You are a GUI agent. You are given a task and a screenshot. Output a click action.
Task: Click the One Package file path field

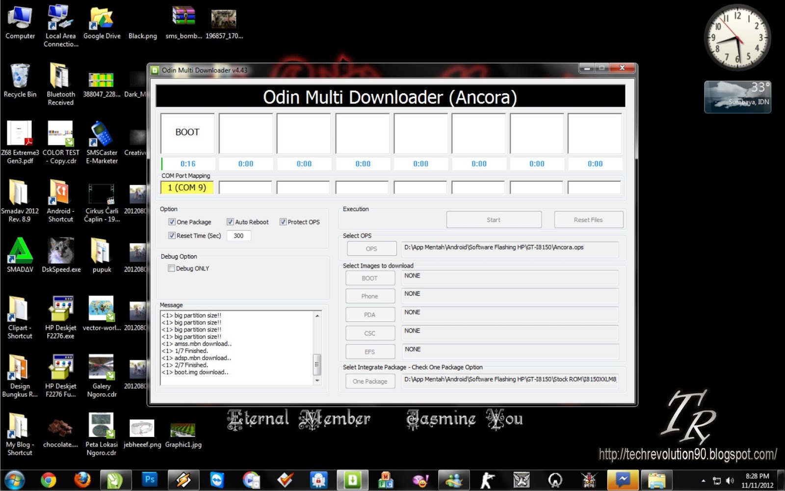click(510, 381)
